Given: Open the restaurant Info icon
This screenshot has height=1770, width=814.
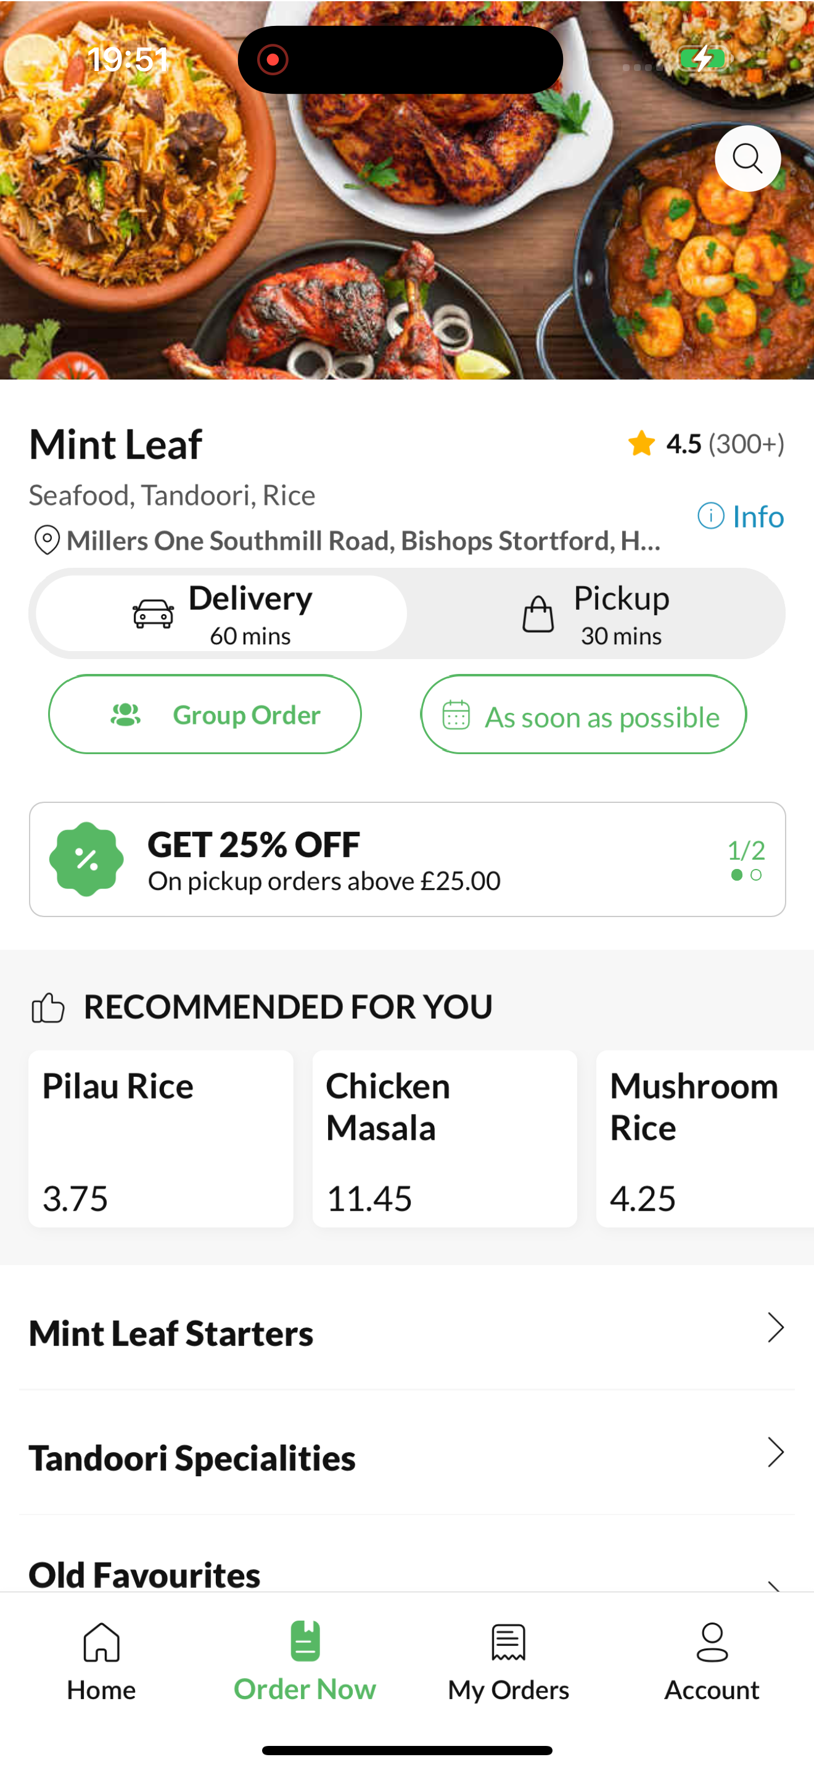Looking at the screenshot, I should [710, 515].
